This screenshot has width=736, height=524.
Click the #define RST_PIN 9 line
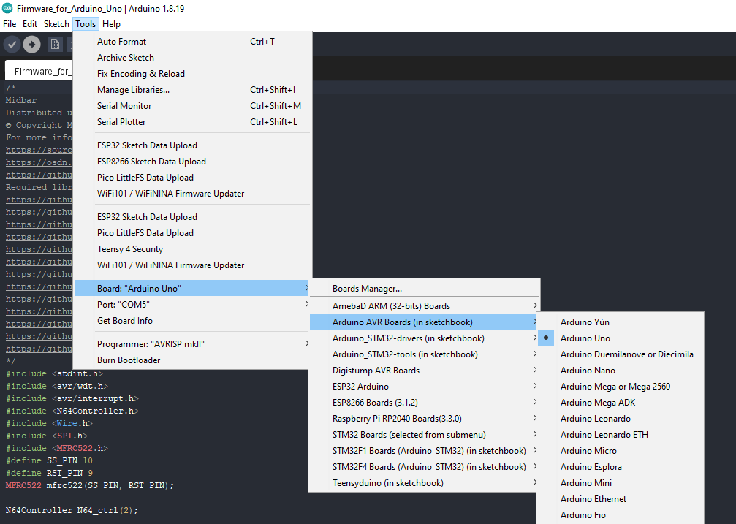[49, 473]
